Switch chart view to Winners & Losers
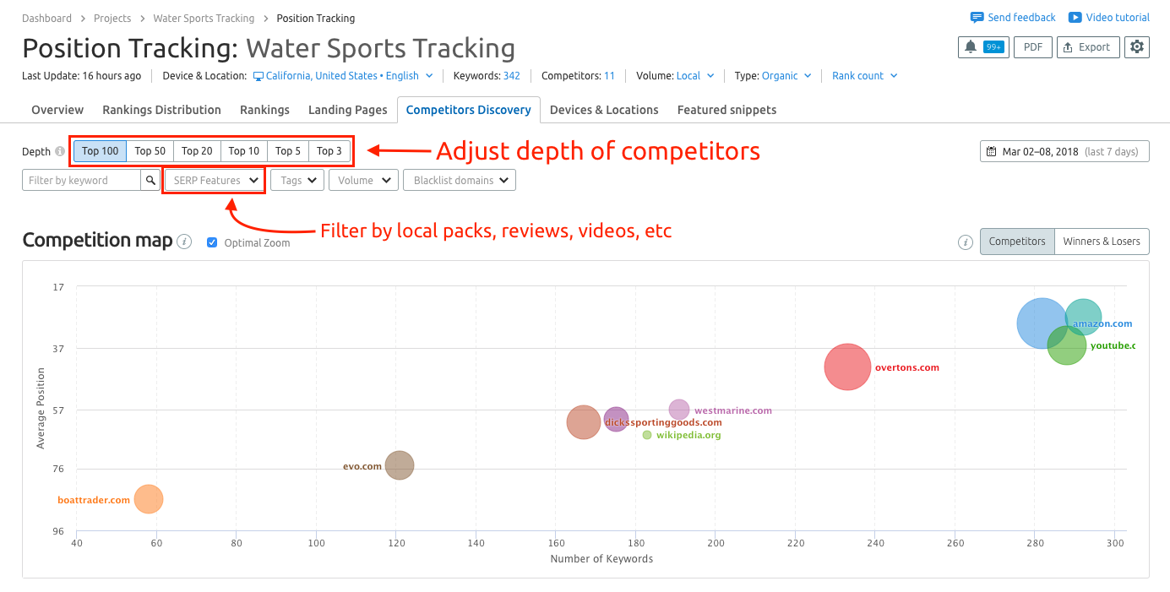Viewport: 1170px width, 592px height. click(1102, 241)
